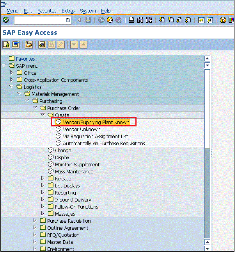Image resolution: width=245 pixels, height=254 pixels.
Task: Click the scroll up arrow at tree top
Action: point(207,58)
